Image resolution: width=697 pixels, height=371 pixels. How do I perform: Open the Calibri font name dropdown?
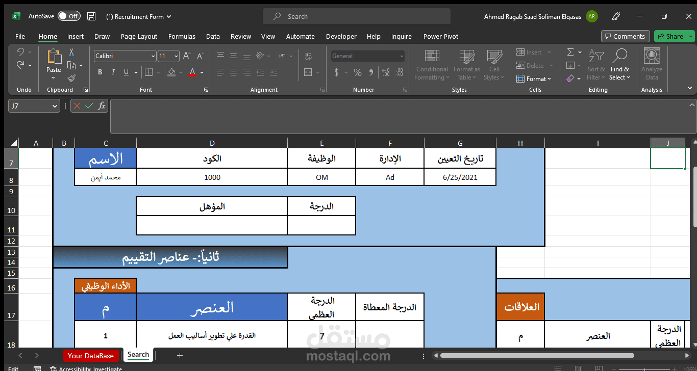click(x=153, y=56)
